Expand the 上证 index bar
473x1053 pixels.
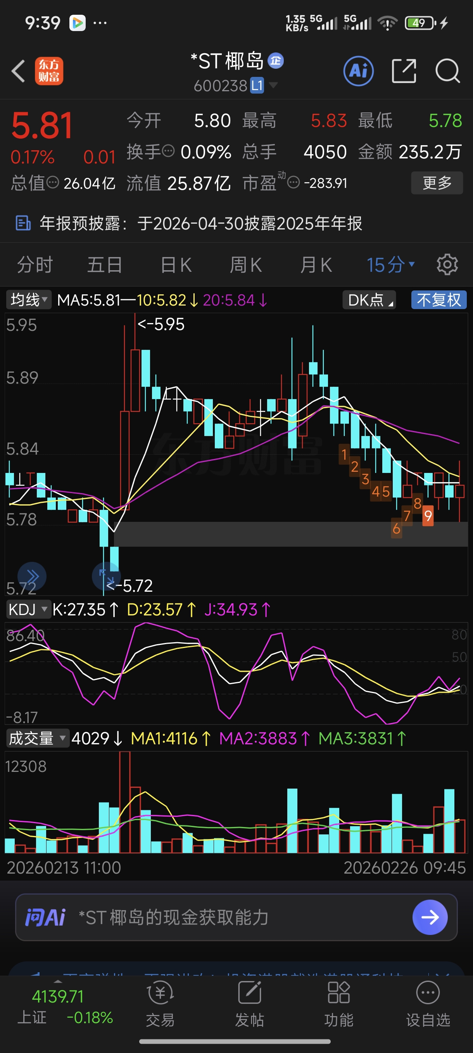tap(58, 981)
